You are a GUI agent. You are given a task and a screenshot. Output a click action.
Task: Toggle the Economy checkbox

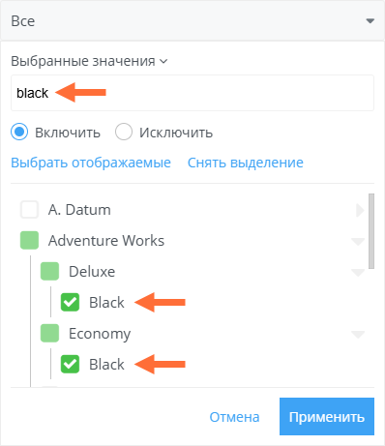pos(49,333)
